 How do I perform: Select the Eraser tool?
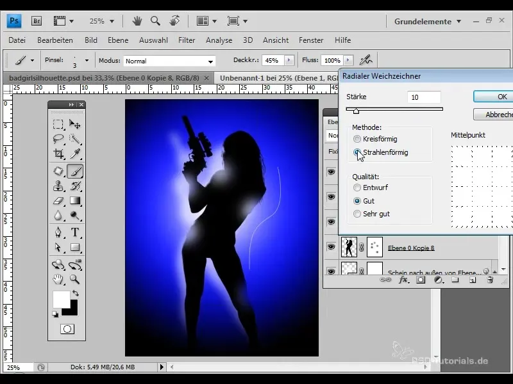[x=58, y=200]
